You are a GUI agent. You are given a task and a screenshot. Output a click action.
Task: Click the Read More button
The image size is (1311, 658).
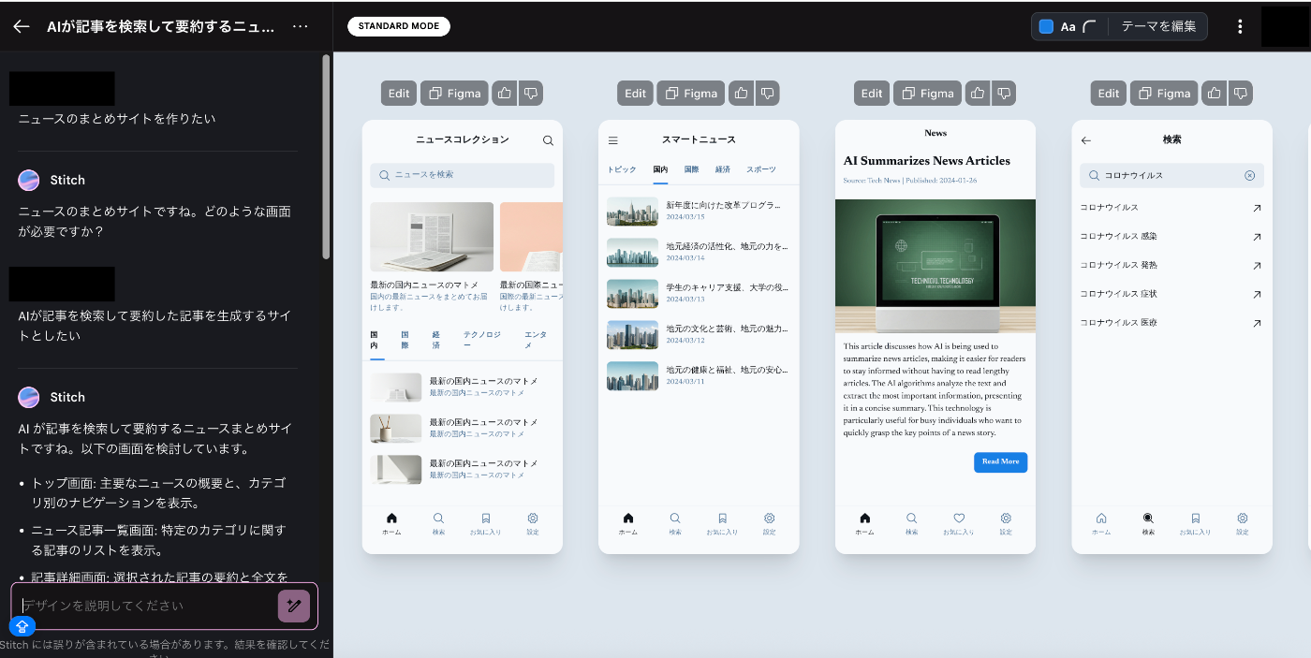pyautogui.click(x=1000, y=461)
